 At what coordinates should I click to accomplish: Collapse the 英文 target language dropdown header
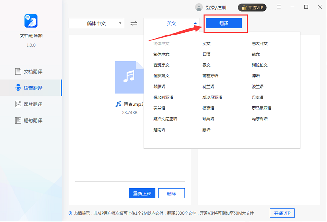171,23
